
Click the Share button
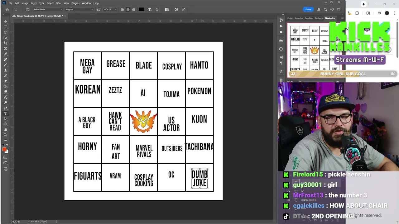tap(308, 9)
